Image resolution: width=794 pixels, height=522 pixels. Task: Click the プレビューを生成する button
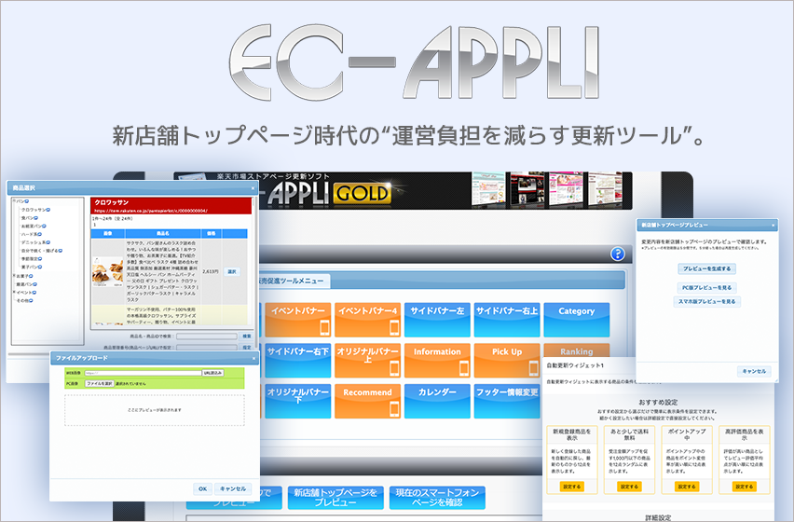706,268
